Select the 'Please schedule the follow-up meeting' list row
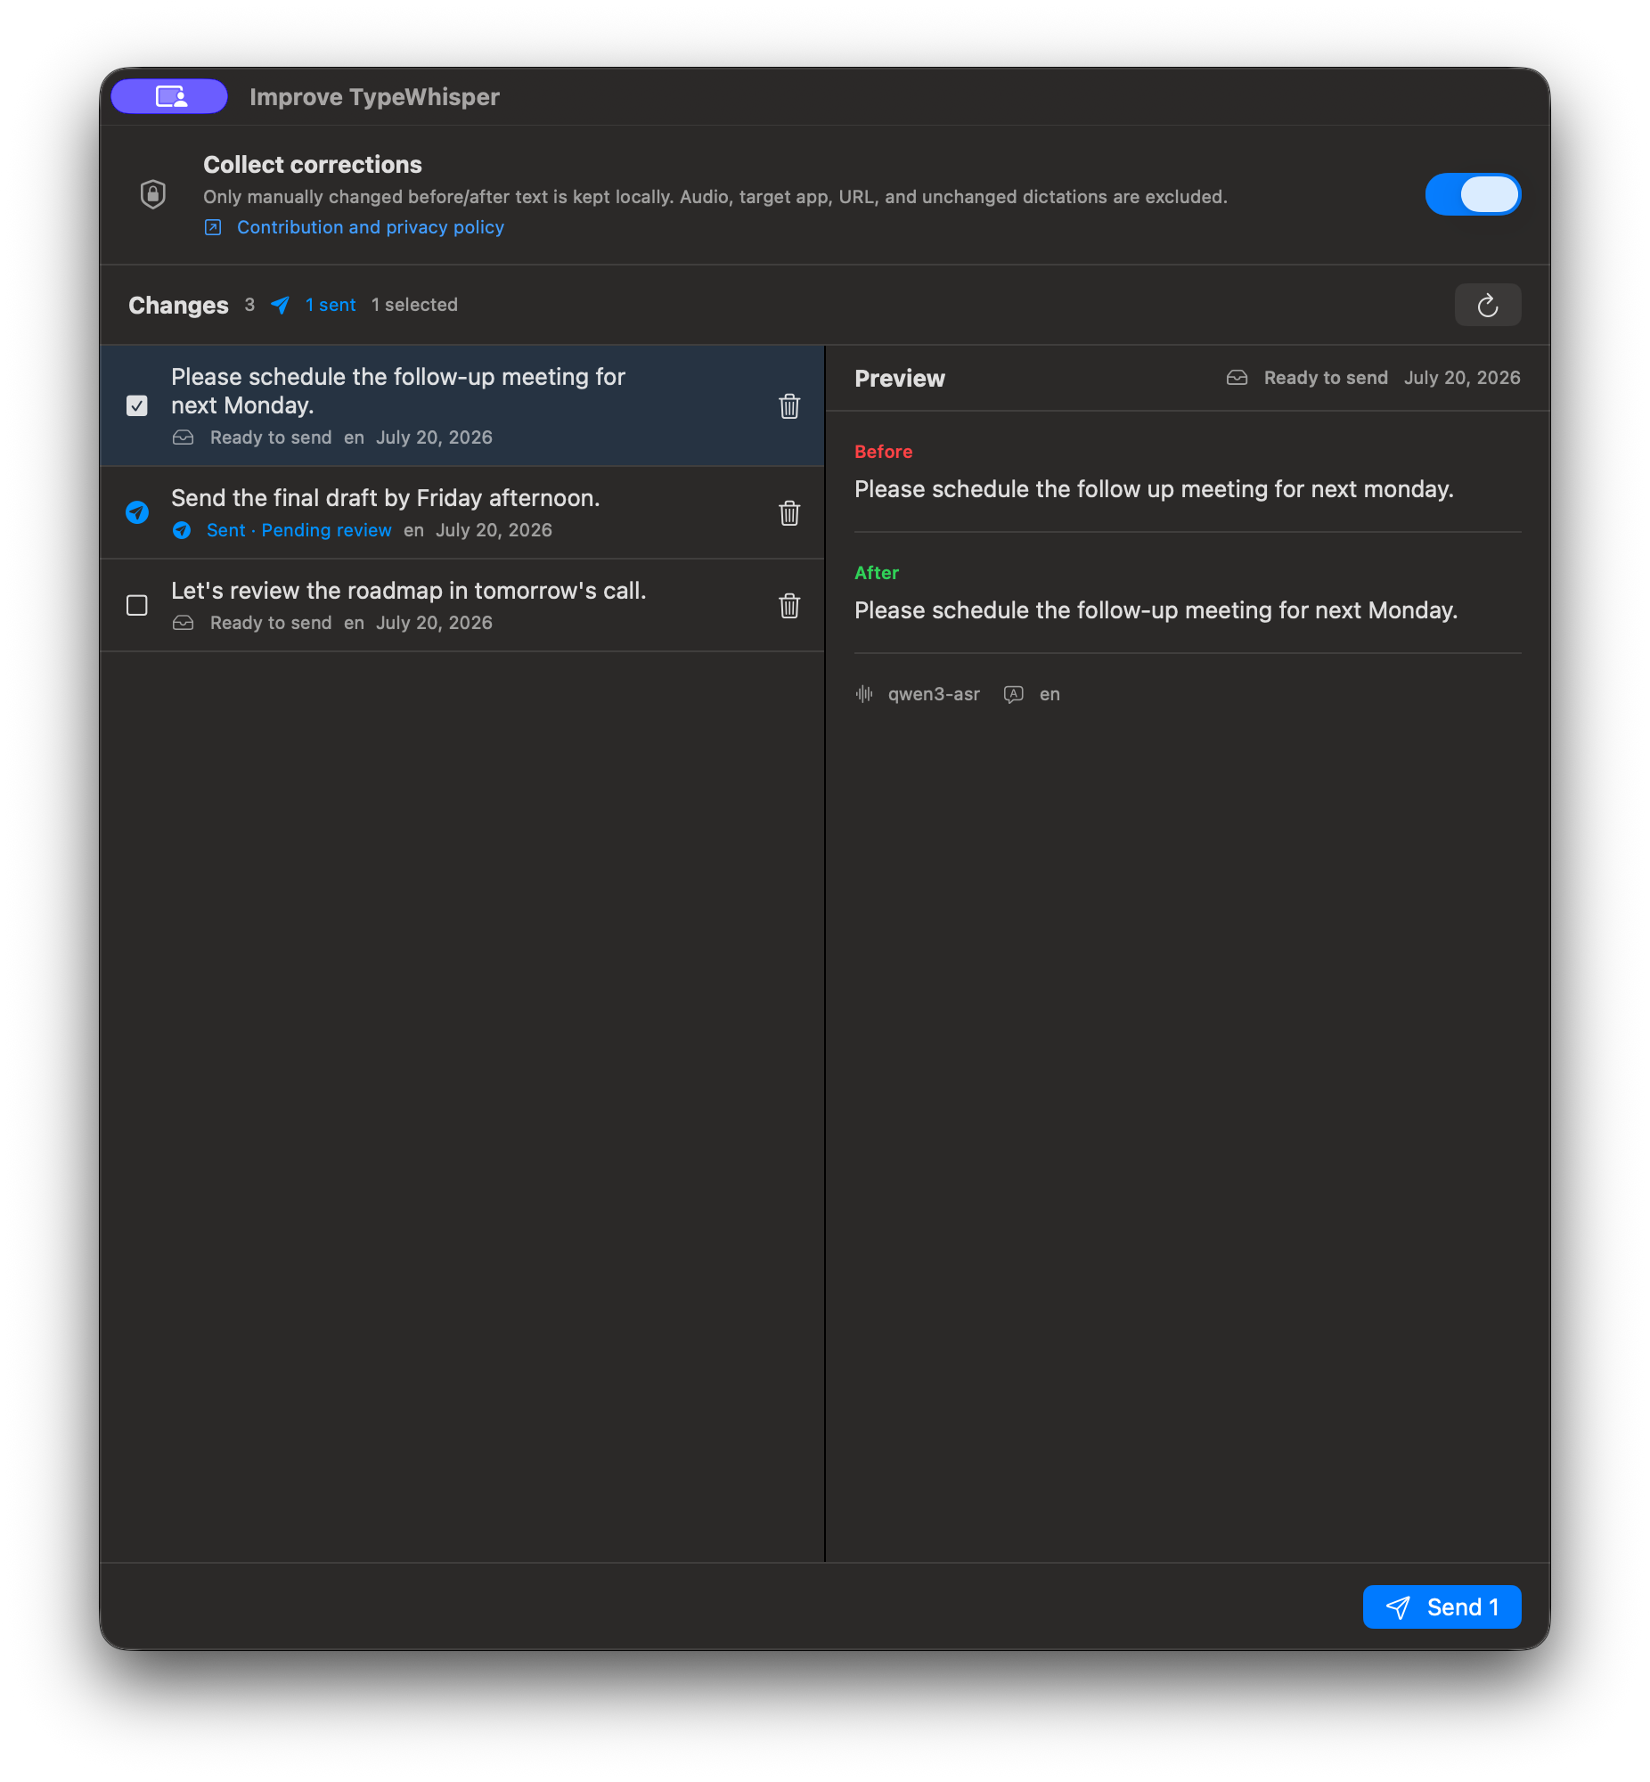 [x=462, y=406]
